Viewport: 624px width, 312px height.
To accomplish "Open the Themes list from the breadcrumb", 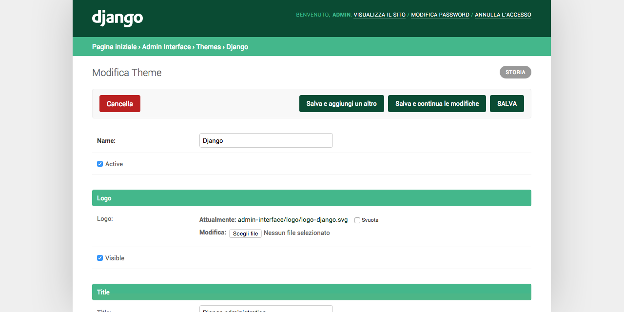I will pyautogui.click(x=208, y=47).
